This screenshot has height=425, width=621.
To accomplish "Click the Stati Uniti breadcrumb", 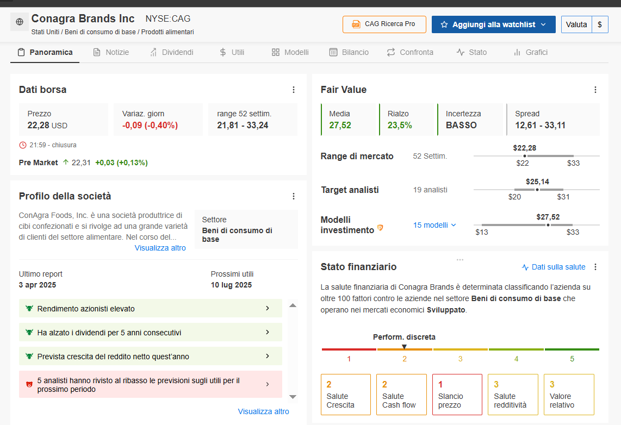I will [x=45, y=32].
